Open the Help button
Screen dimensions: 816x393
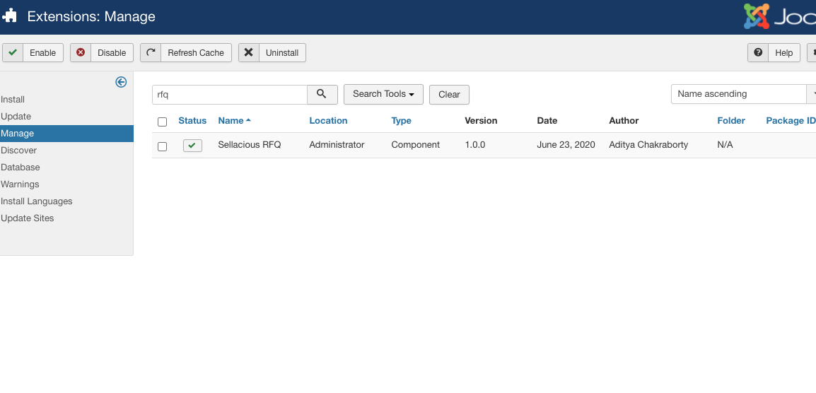tap(774, 52)
